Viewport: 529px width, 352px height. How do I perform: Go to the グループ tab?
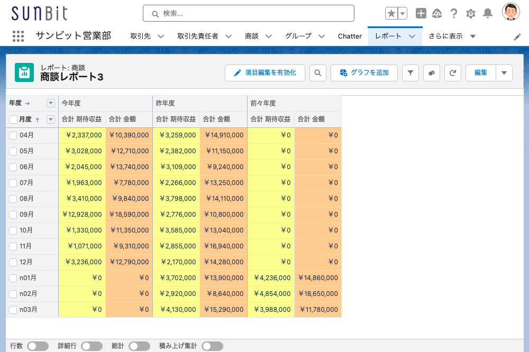pos(298,36)
